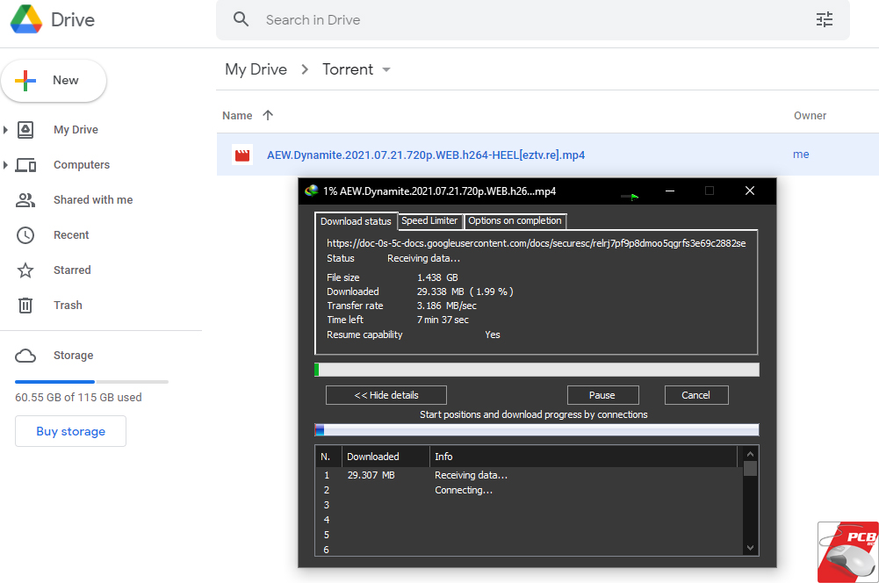Image resolution: width=879 pixels, height=583 pixels.
Task: Pause the download
Action: pyautogui.click(x=602, y=395)
